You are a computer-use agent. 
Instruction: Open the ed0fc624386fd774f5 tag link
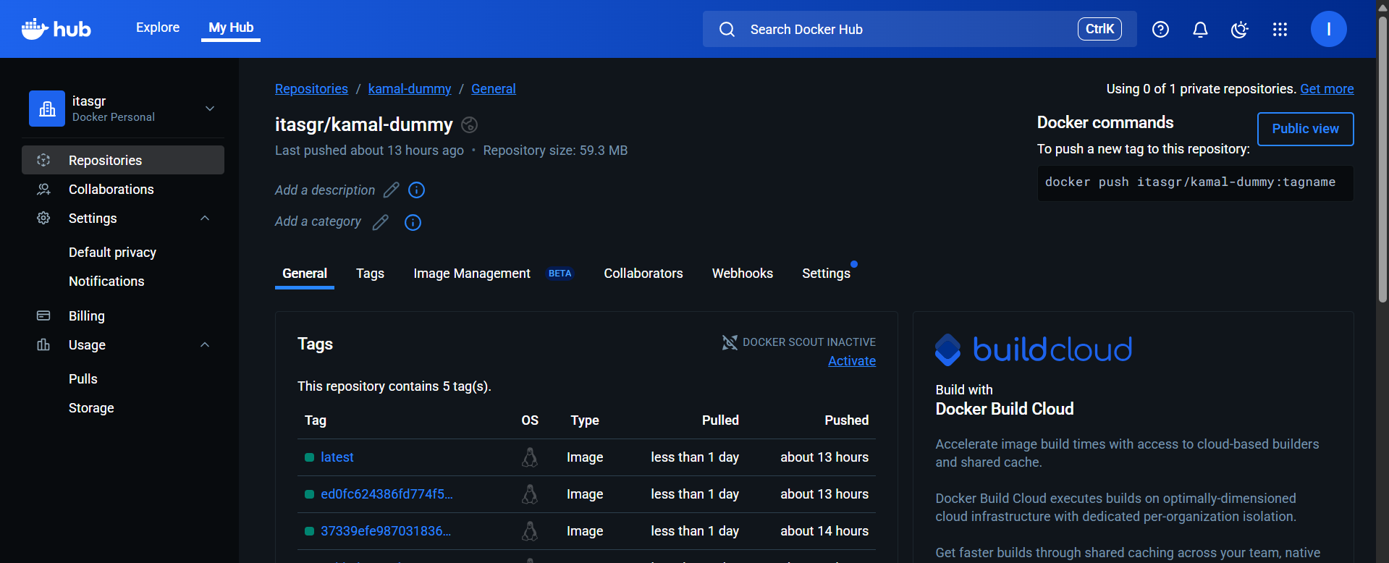point(387,494)
